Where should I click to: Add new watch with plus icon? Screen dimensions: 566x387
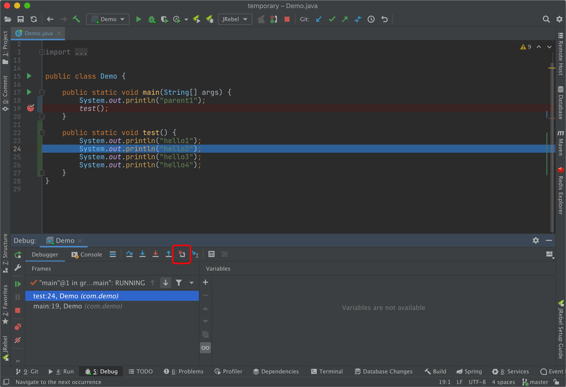coord(205,282)
